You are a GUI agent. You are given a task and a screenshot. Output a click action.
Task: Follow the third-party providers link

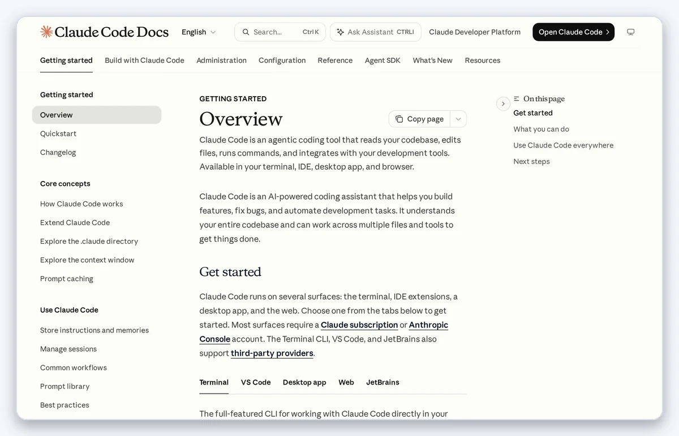(272, 353)
